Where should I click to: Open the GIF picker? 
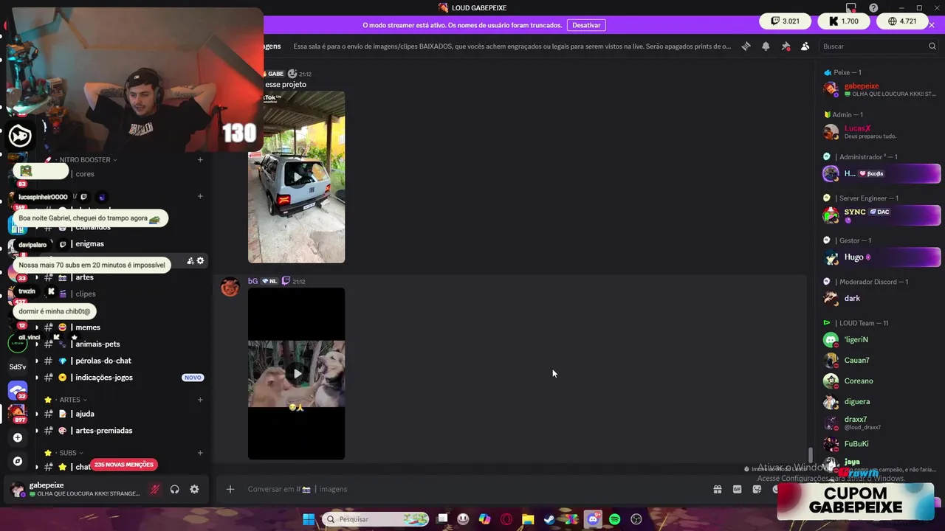click(737, 489)
